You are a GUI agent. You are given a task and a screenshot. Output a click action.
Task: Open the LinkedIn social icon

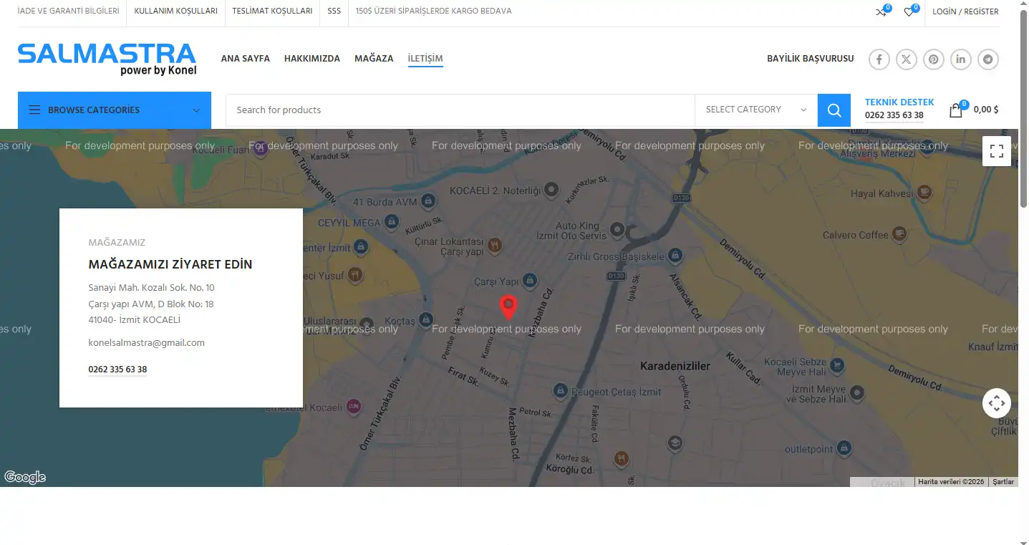[961, 59]
